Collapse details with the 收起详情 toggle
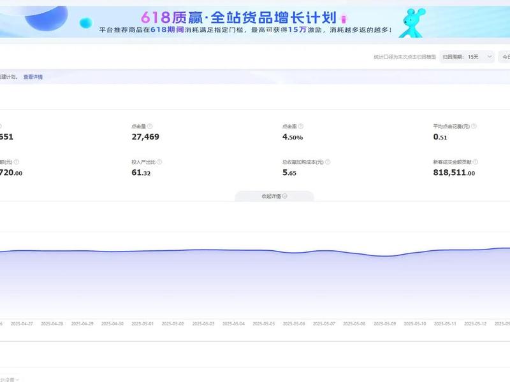The width and height of the screenshot is (510, 382). click(274, 196)
